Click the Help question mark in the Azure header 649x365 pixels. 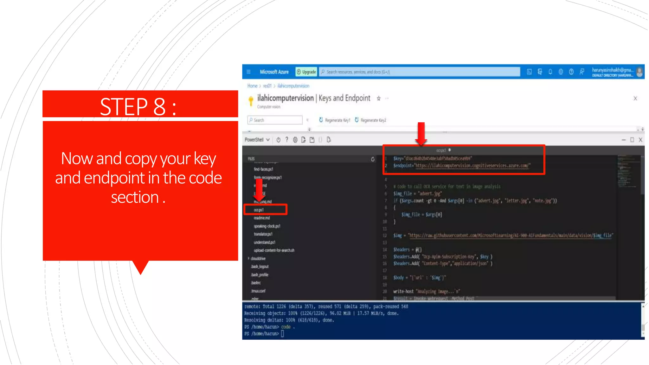click(x=571, y=72)
